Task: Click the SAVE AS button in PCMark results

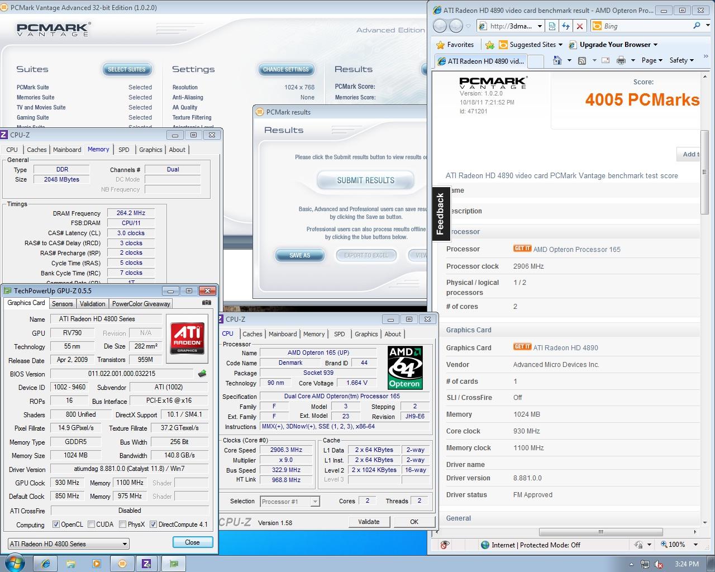Action: (x=300, y=255)
